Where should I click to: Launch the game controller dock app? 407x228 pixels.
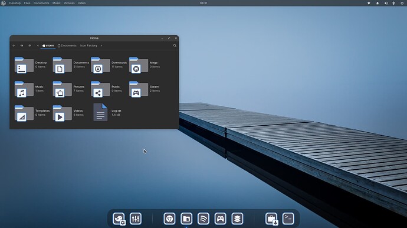tap(221, 219)
